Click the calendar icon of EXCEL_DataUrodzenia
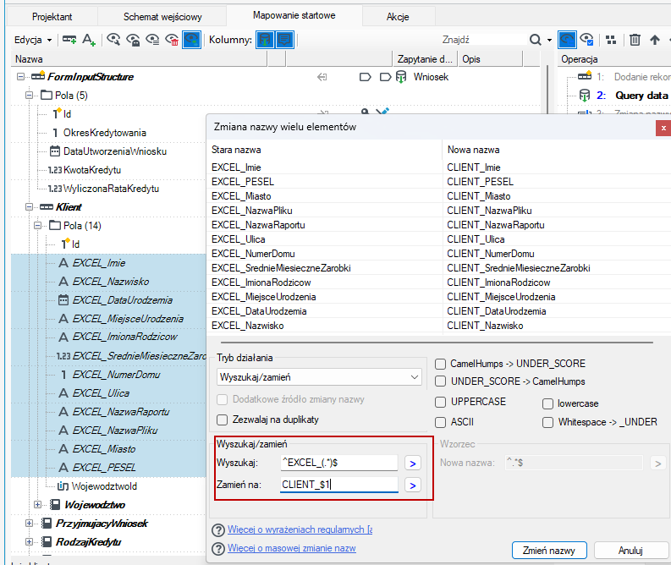Viewport: 671px width, 565px height. coord(63,299)
